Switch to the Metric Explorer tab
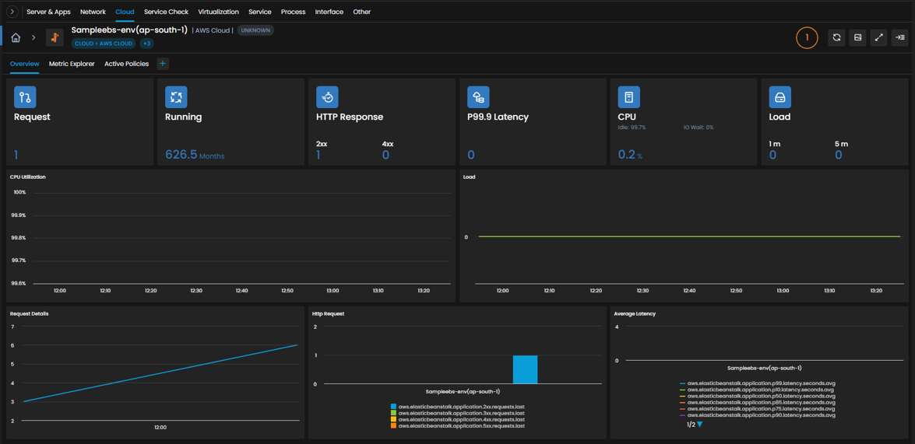This screenshot has height=444, width=915. (x=72, y=64)
